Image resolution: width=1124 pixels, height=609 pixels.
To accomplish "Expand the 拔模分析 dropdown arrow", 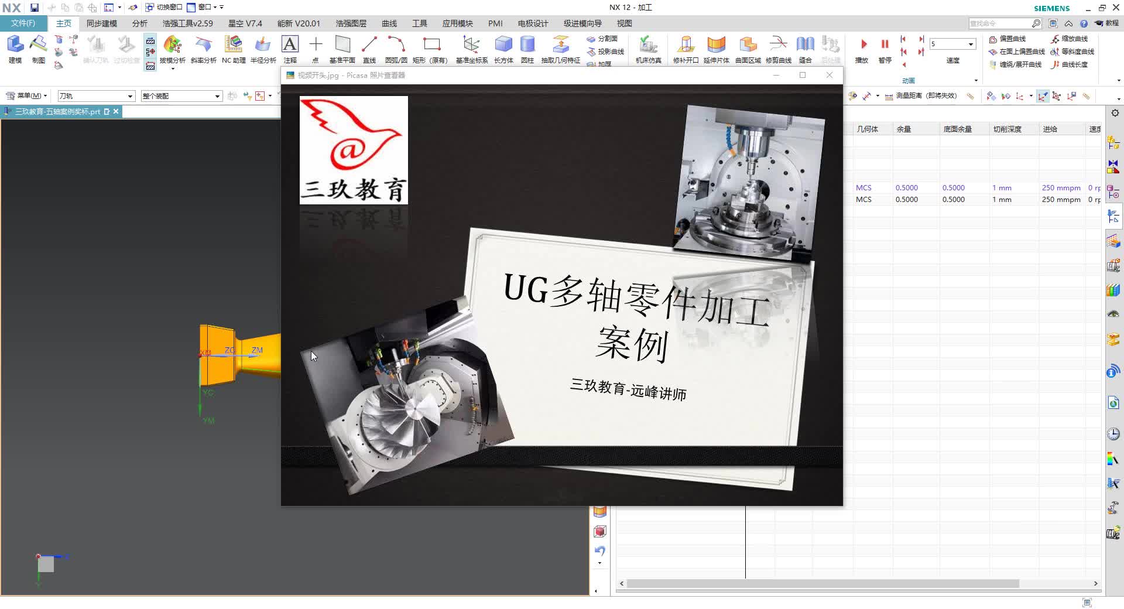I will [173, 69].
